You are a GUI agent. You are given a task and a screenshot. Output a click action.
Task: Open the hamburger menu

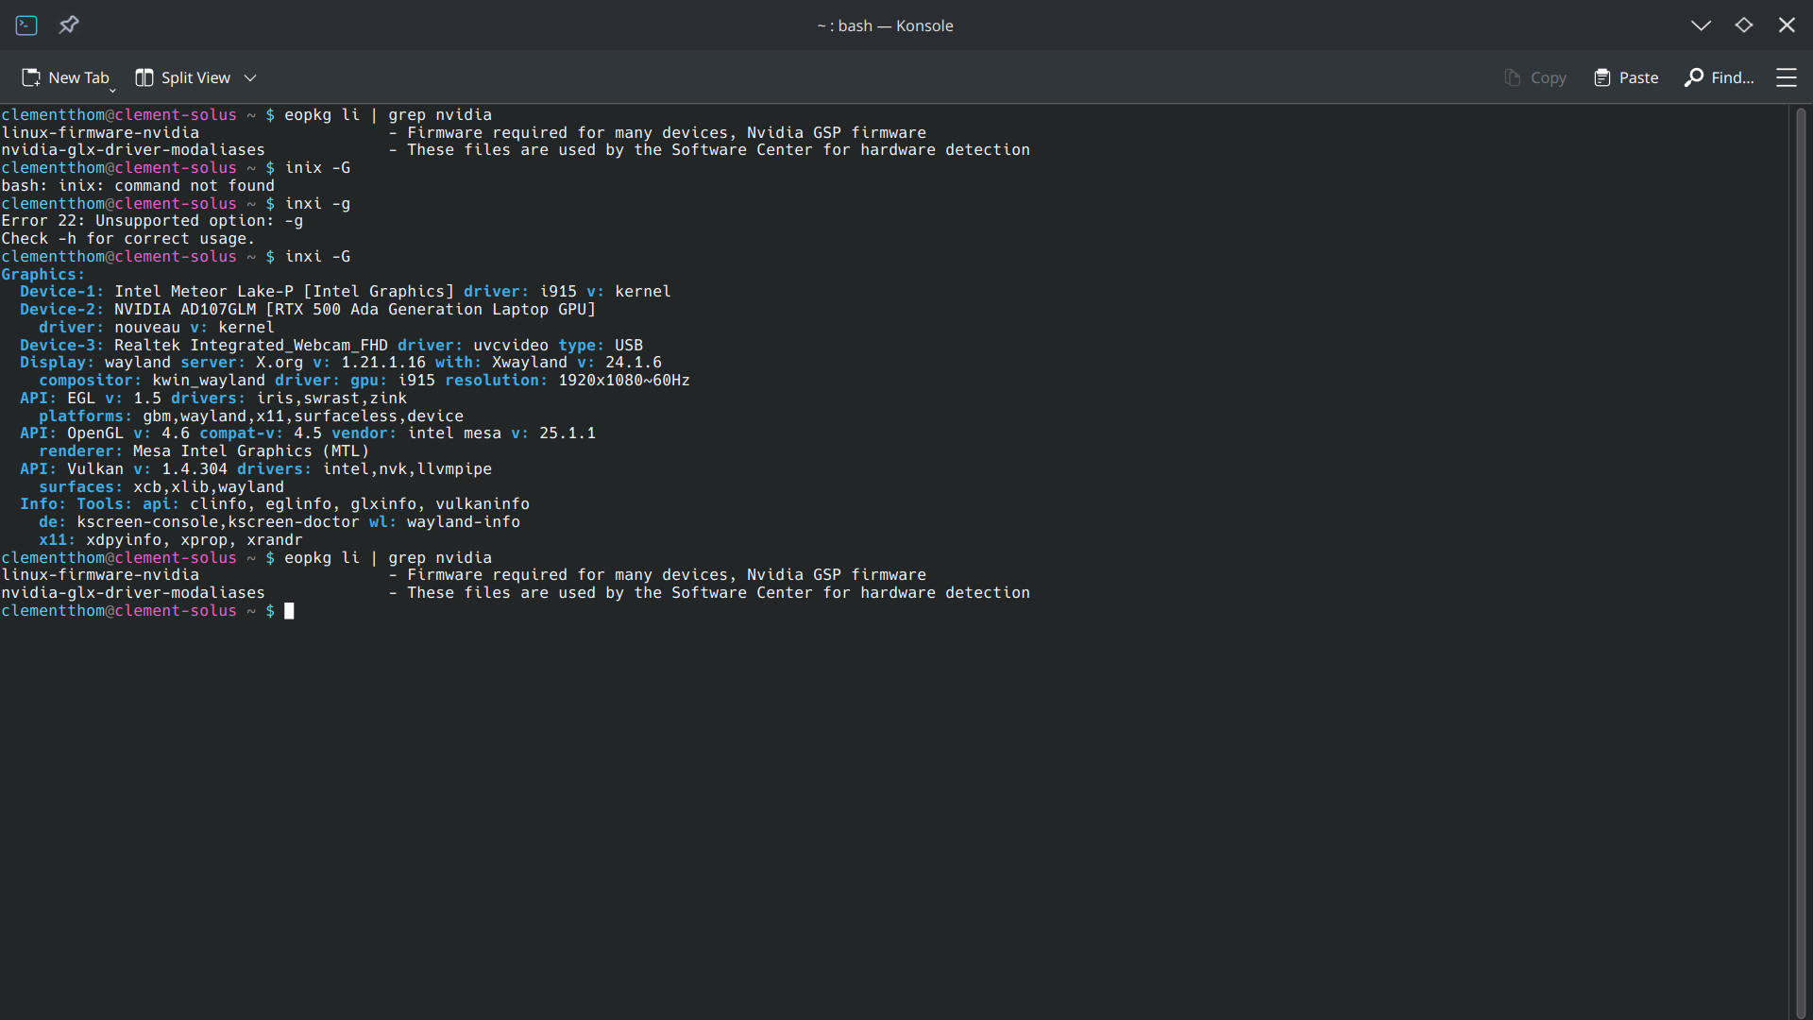tap(1786, 77)
